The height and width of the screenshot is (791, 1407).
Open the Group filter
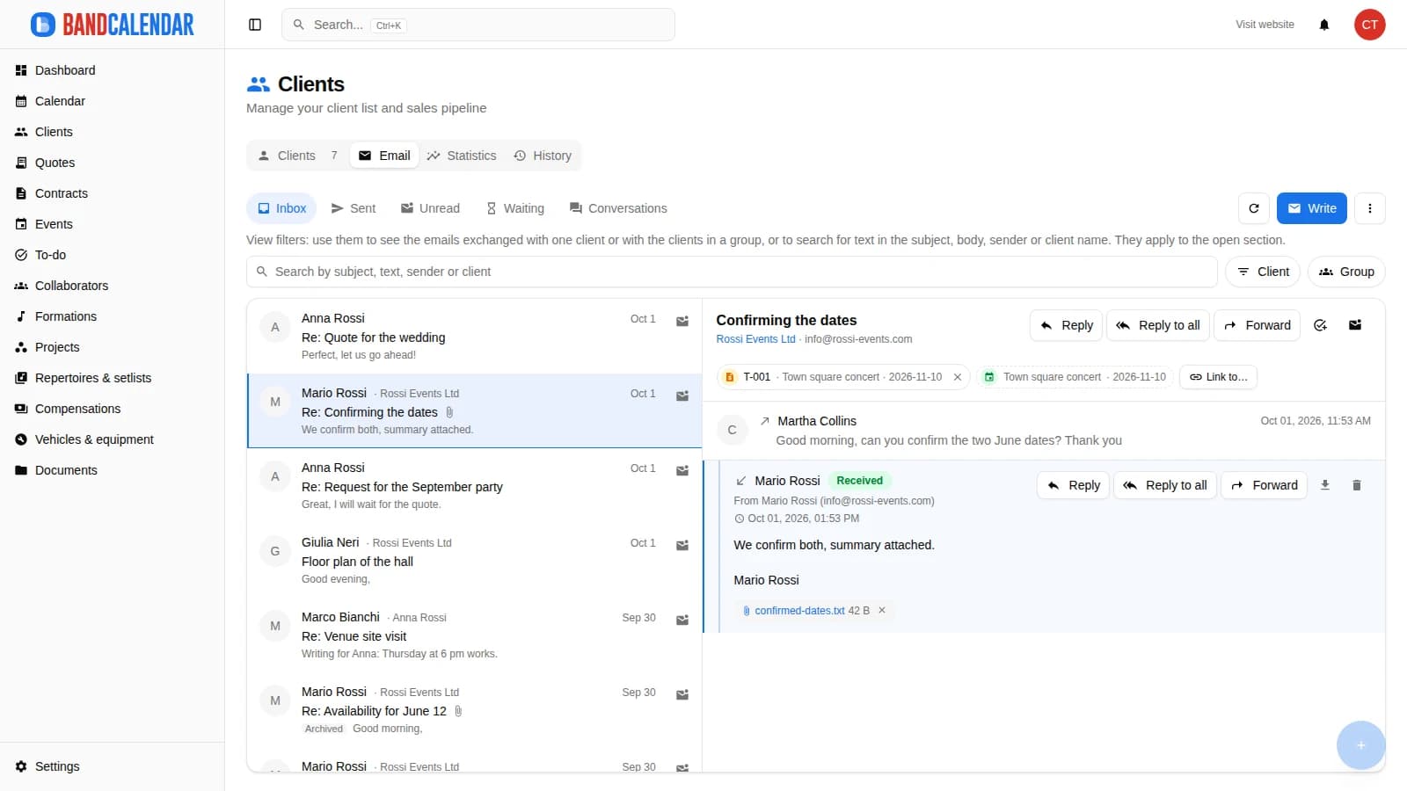tap(1346, 272)
